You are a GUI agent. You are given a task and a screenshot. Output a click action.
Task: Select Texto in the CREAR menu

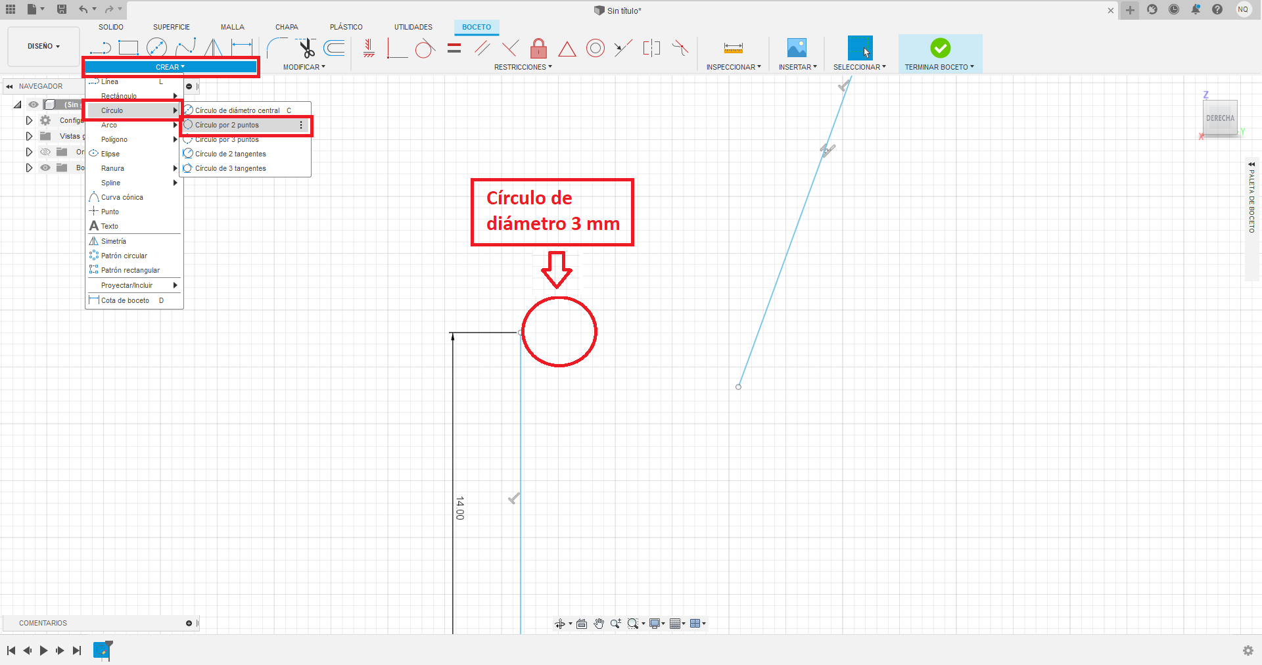(134, 226)
